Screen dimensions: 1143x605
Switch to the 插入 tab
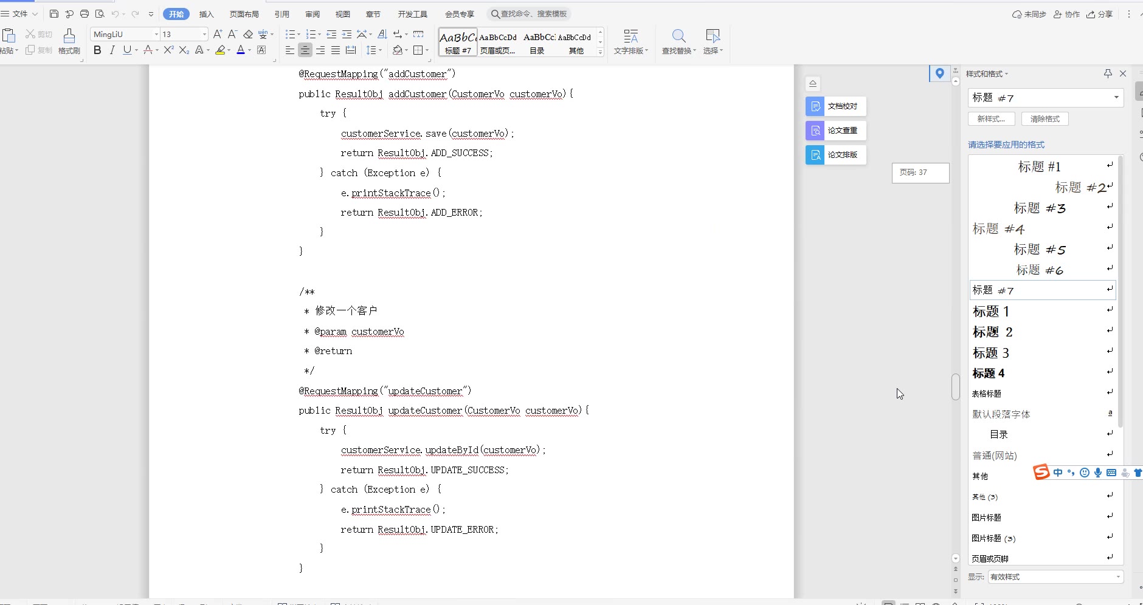click(x=207, y=14)
